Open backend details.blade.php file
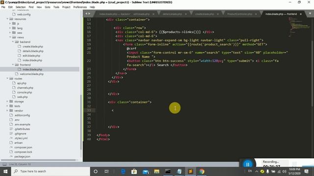 33,51
